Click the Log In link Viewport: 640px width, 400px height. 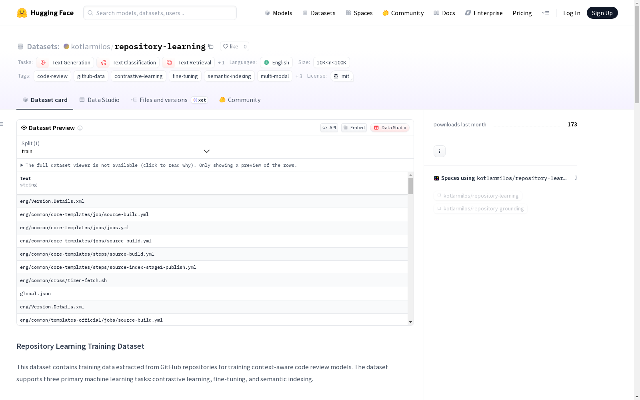(x=572, y=13)
